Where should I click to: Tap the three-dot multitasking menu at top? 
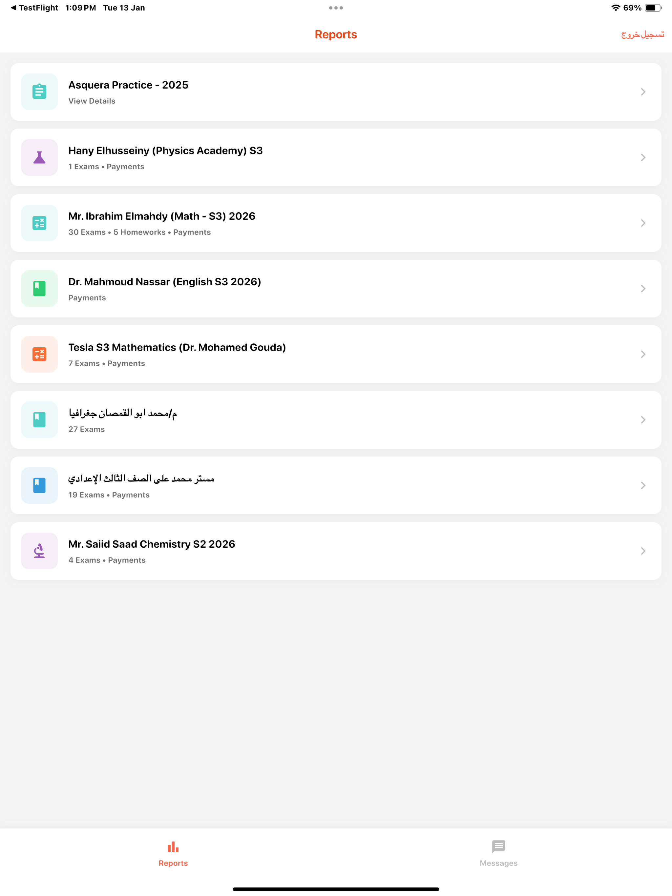coord(336,8)
